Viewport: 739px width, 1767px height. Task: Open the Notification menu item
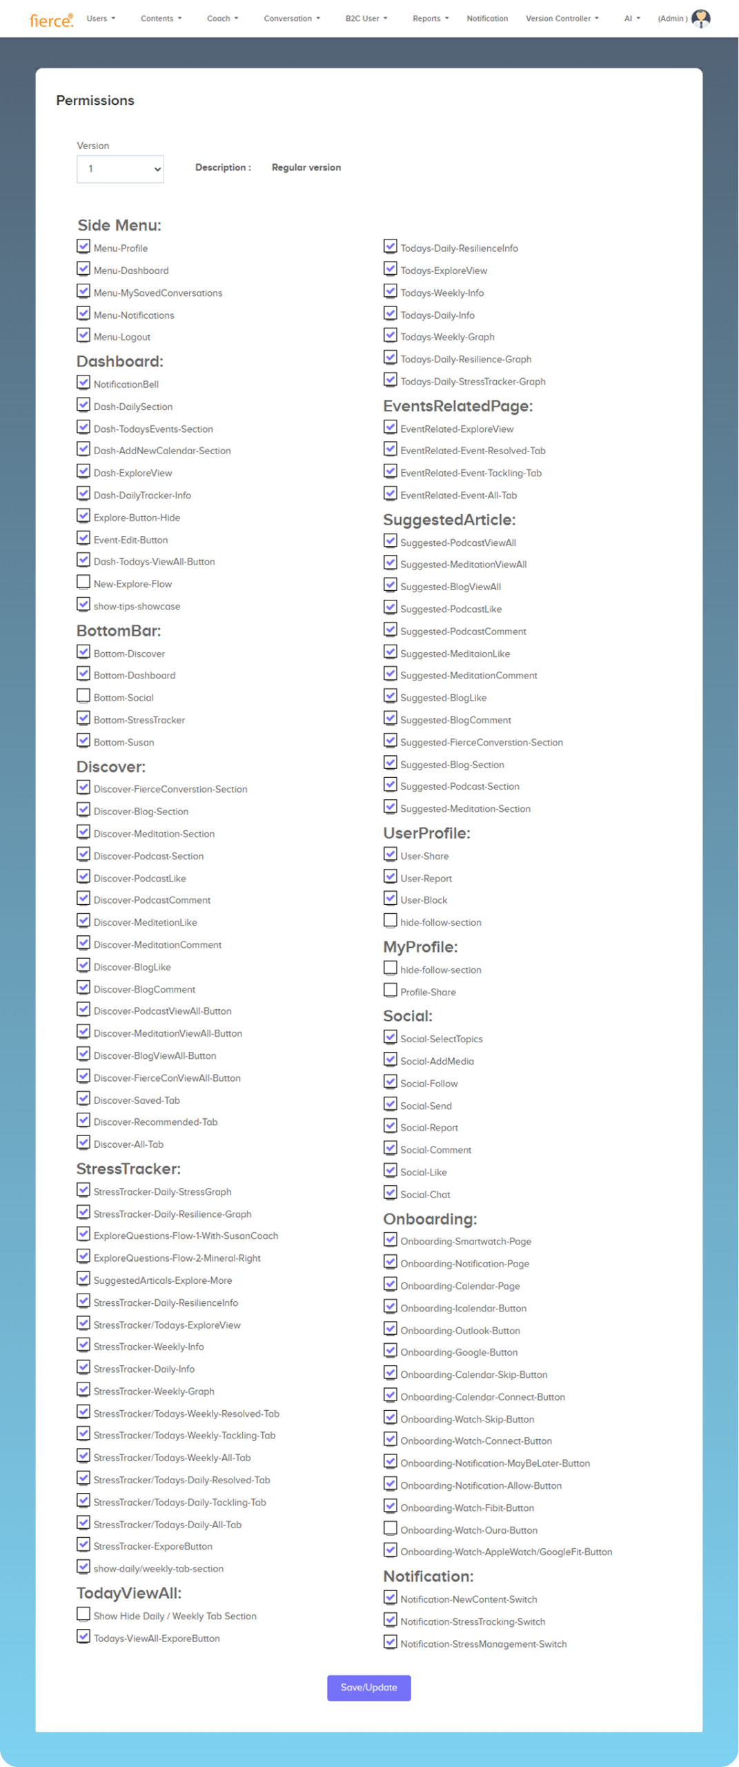pos(486,19)
